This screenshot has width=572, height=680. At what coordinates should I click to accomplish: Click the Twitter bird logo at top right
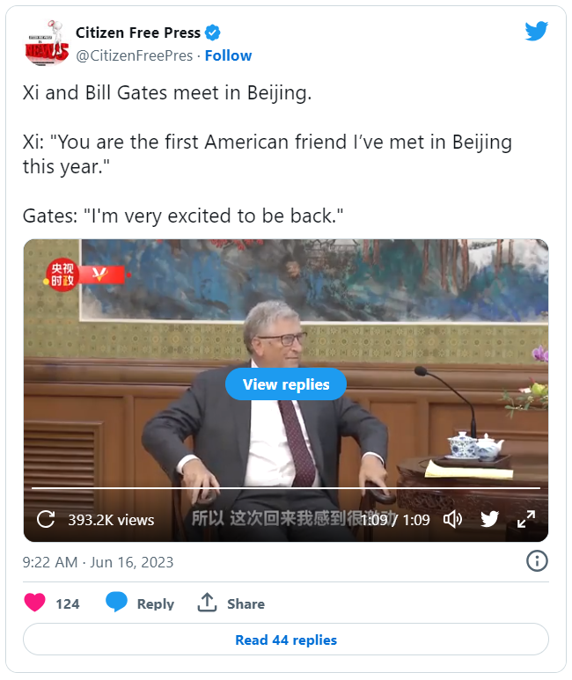tap(537, 31)
